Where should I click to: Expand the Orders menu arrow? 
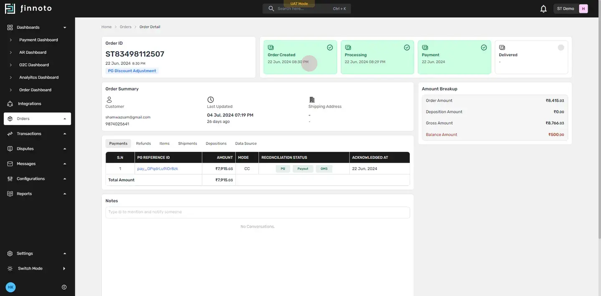click(x=65, y=119)
